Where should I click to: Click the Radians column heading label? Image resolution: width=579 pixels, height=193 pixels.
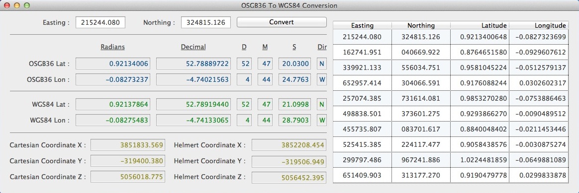(112, 47)
